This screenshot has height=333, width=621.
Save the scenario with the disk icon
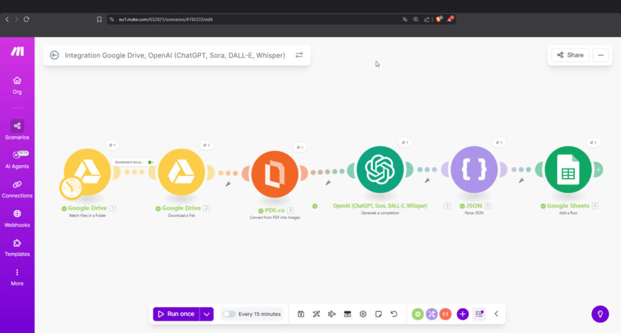(301, 314)
